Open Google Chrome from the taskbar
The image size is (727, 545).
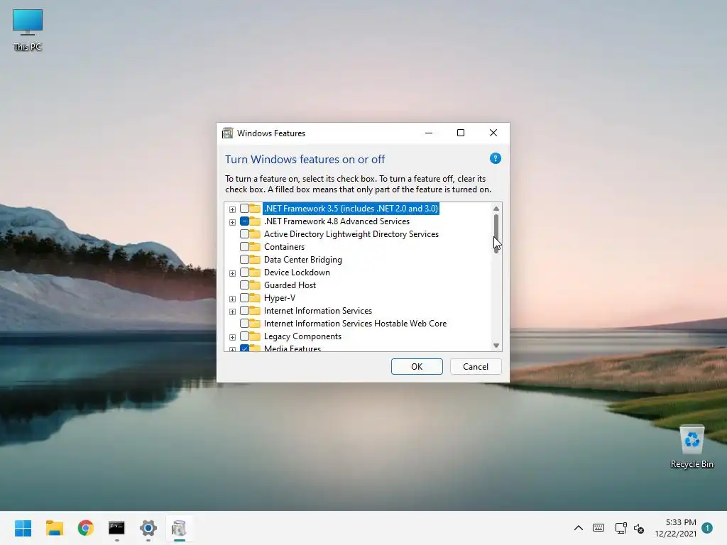(x=85, y=528)
